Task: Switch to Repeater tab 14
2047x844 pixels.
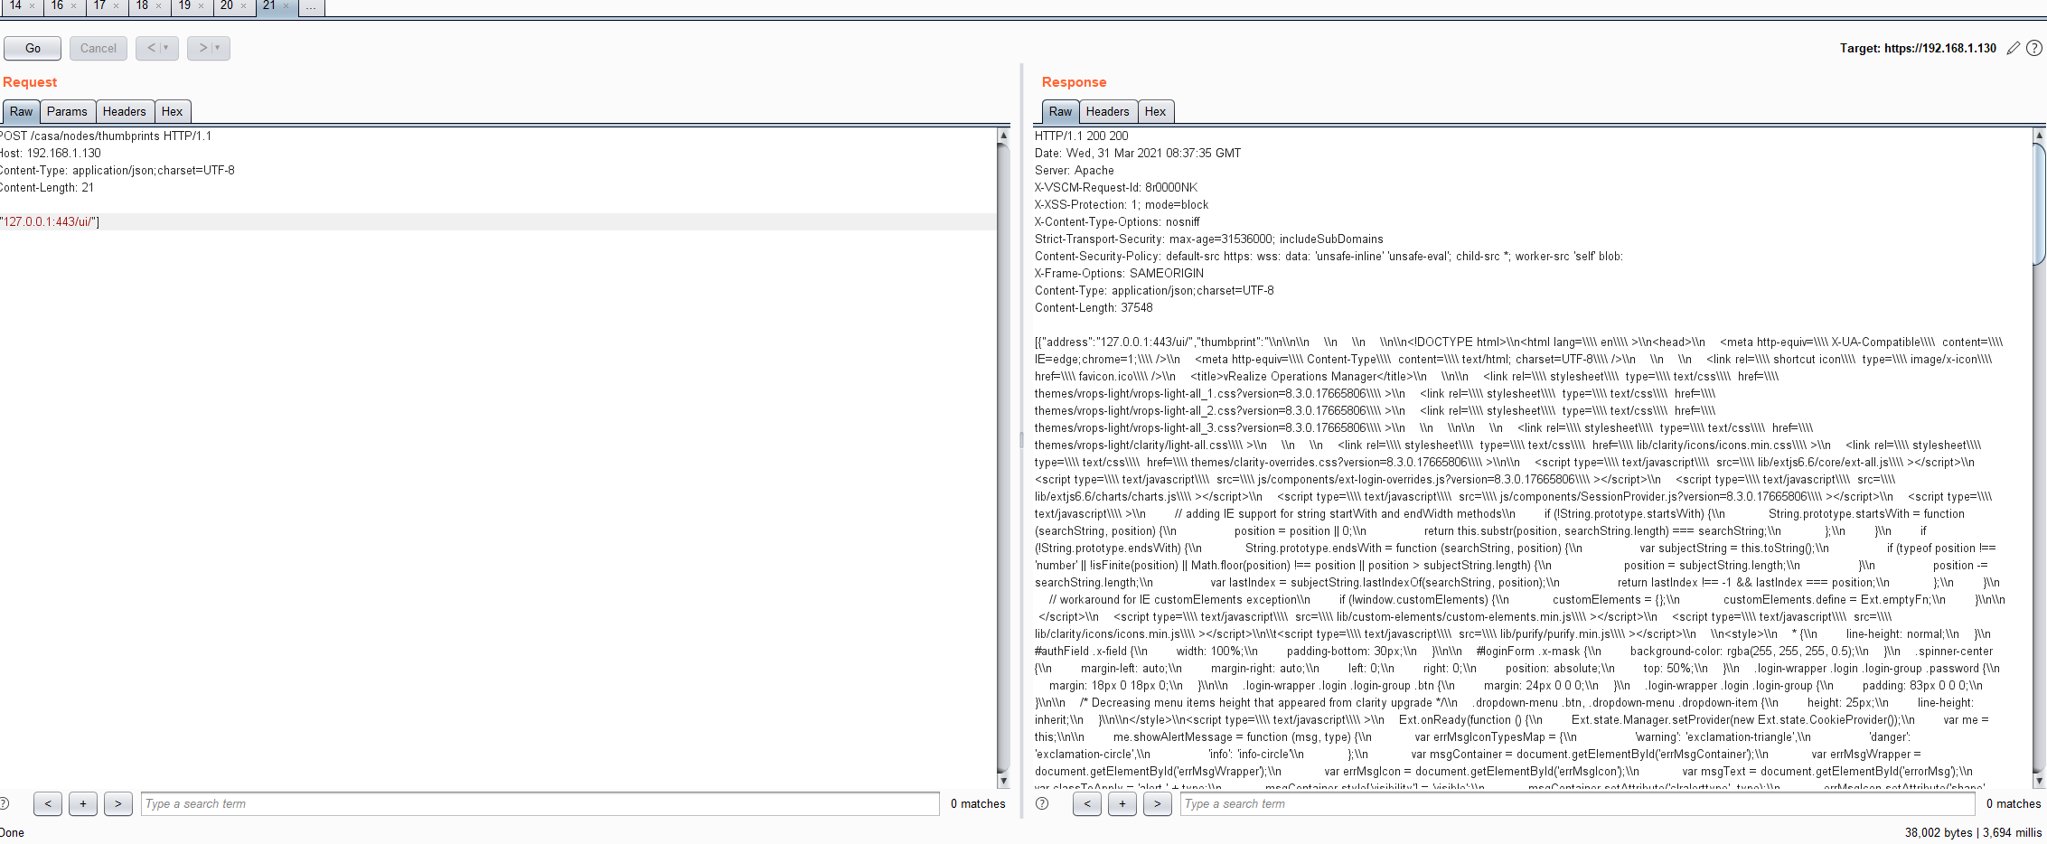Action: pos(15,5)
